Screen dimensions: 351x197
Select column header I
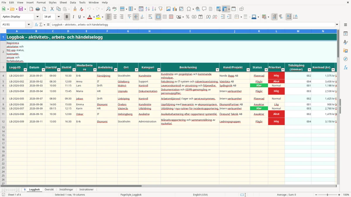pos(190,31)
